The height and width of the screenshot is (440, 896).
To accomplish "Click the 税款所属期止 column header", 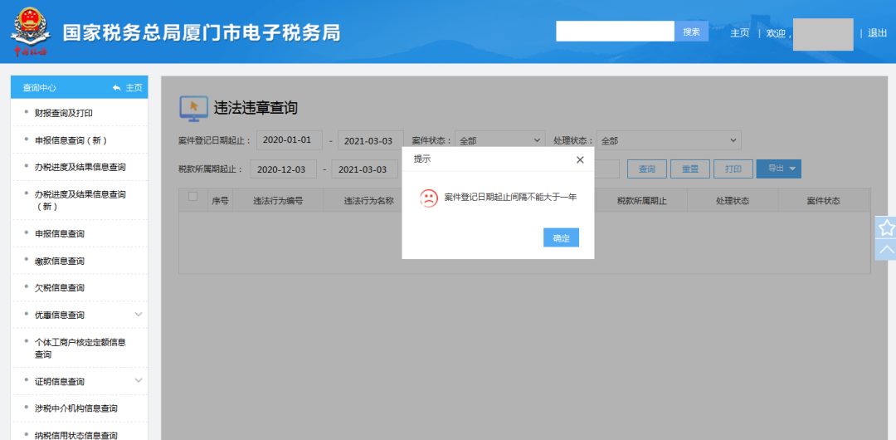I will (x=641, y=201).
